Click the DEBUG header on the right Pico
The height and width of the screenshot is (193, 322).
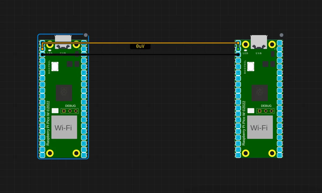[x=266, y=111]
